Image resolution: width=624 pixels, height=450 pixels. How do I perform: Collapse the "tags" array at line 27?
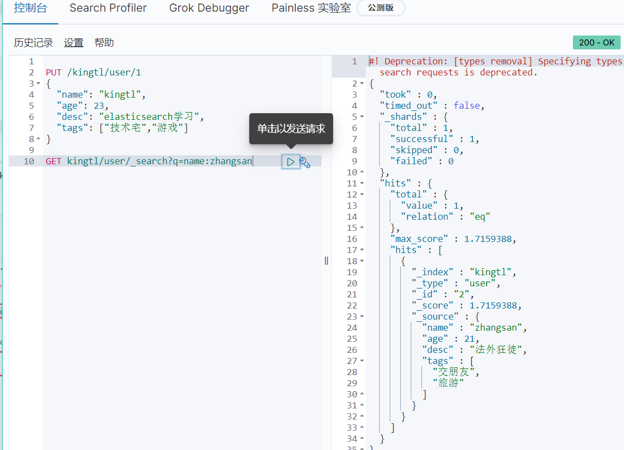point(362,361)
